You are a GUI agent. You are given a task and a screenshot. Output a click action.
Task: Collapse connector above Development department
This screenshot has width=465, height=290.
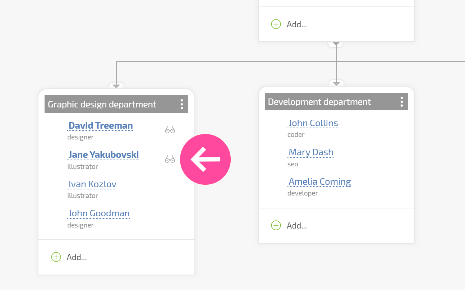(336, 83)
